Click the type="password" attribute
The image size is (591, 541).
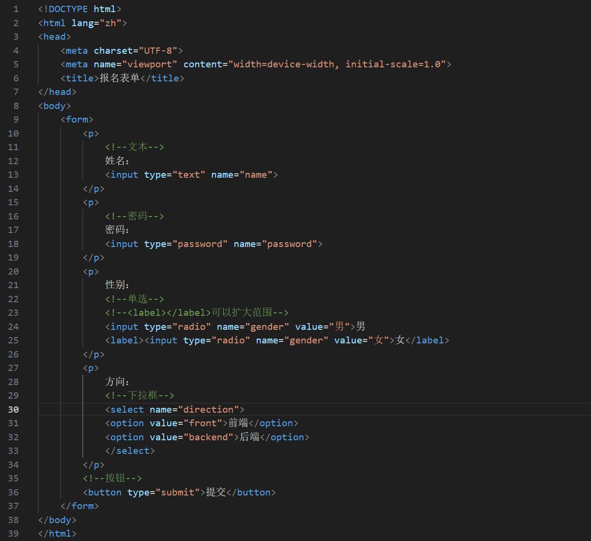(x=186, y=244)
